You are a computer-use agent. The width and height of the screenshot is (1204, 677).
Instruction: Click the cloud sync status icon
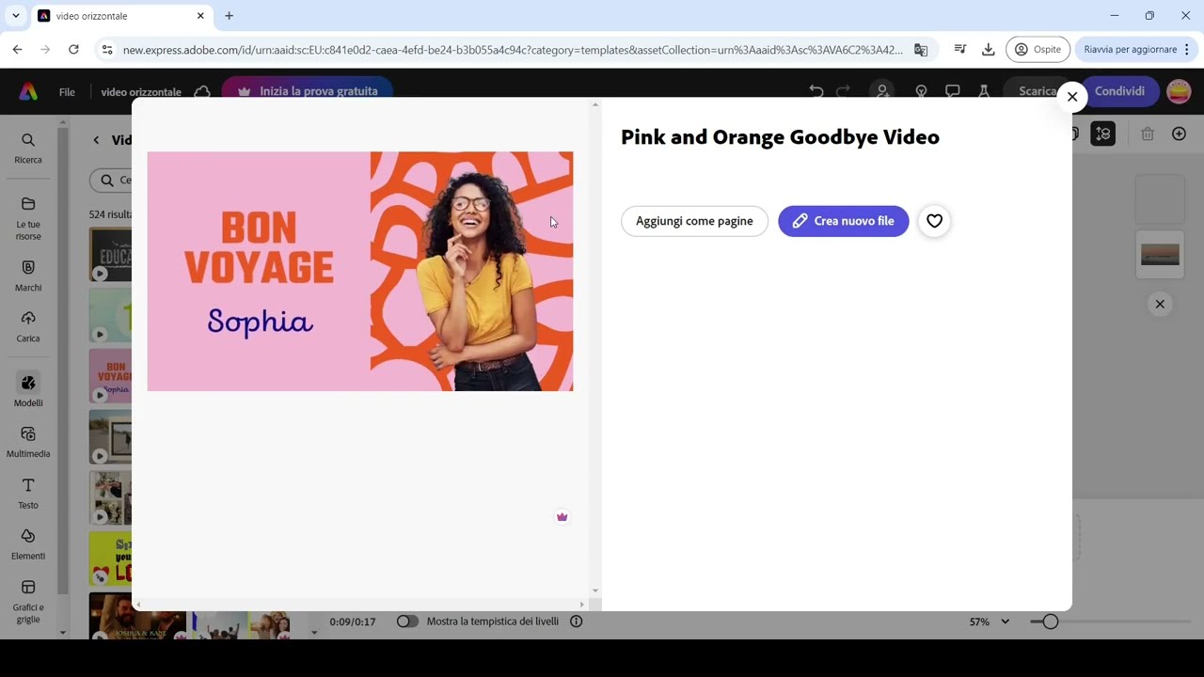(201, 91)
